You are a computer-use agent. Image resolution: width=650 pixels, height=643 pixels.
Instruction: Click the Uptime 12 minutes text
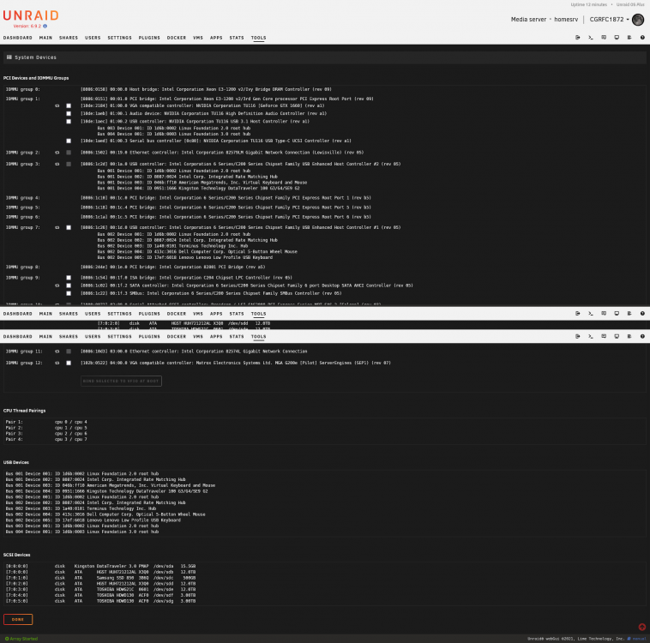coord(588,4)
